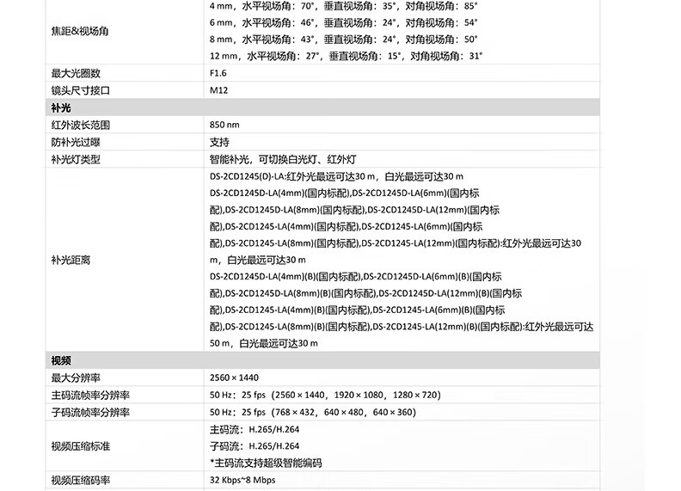The width and height of the screenshot is (681, 491).
Task: Select the 补光距离 row label
Action: coord(71,260)
